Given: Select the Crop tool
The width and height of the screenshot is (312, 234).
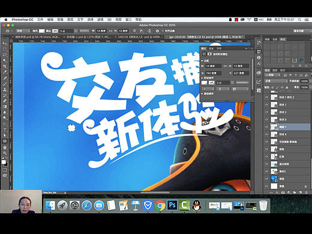Looking at the screenshot, I should point(5,66).
